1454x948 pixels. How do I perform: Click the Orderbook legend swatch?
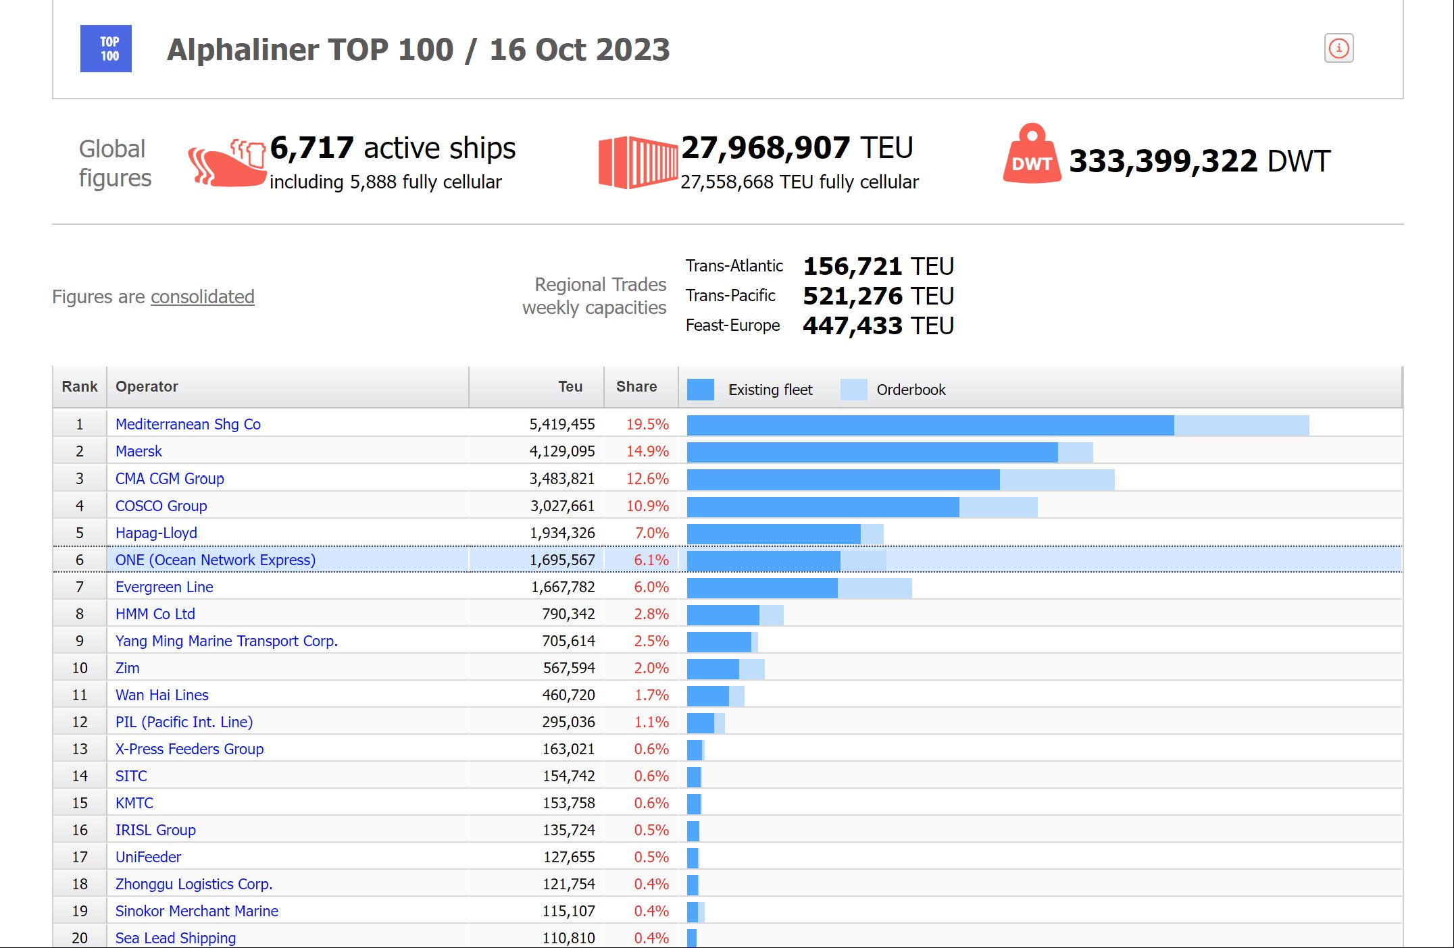pos(854,390)
